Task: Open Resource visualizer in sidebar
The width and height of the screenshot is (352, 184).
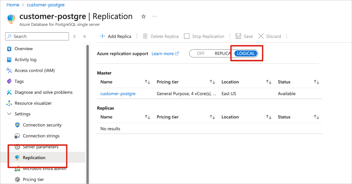Action: [33, 103]
